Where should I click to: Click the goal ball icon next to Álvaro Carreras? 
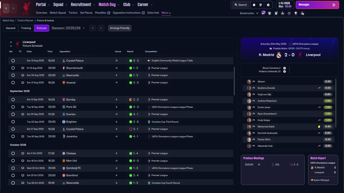[x=285, y=68]
